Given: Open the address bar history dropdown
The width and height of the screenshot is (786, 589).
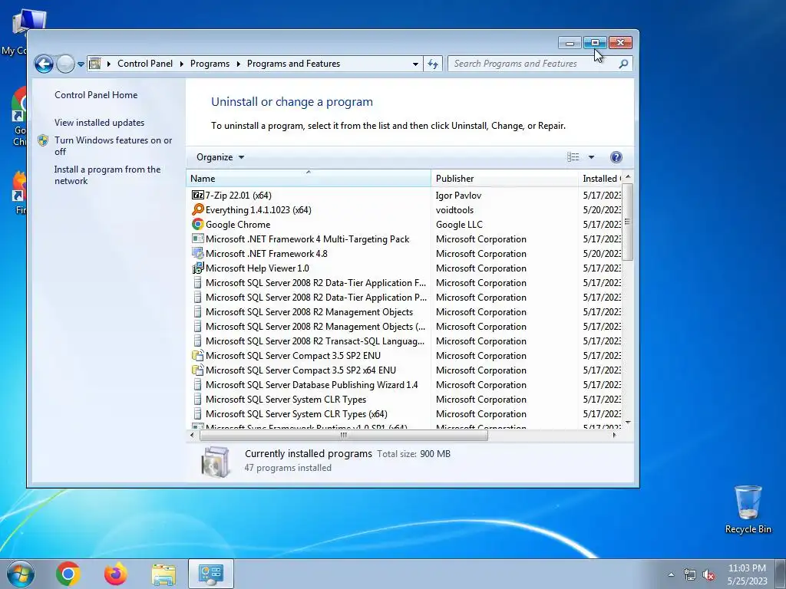Looking at the screenshot, I should pos(415,64).
